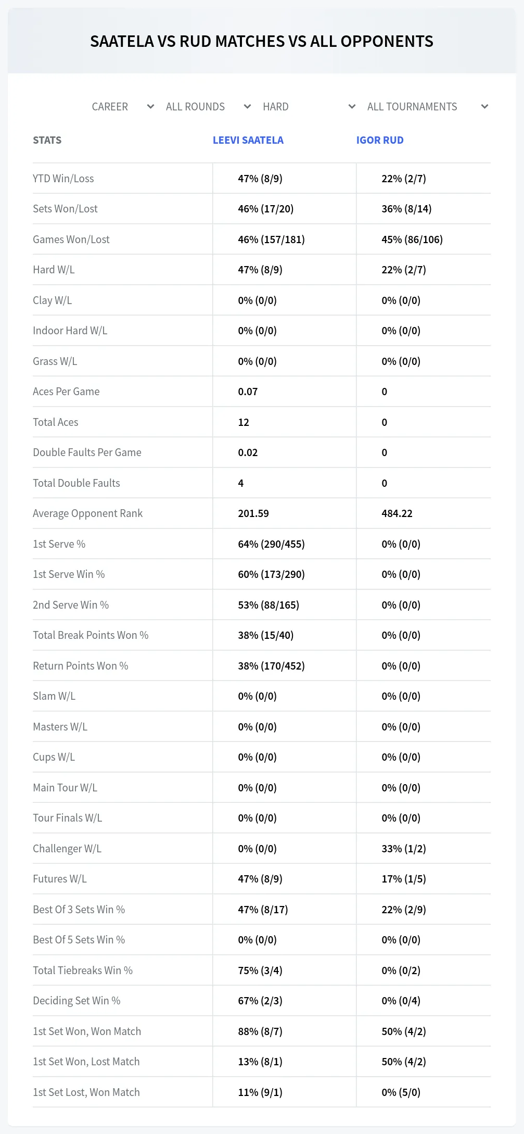Screen dimensions: 524x1134
Task: Click the chevron arrow beside ALL ROUNDS
Action: click(x=247, y=107)
